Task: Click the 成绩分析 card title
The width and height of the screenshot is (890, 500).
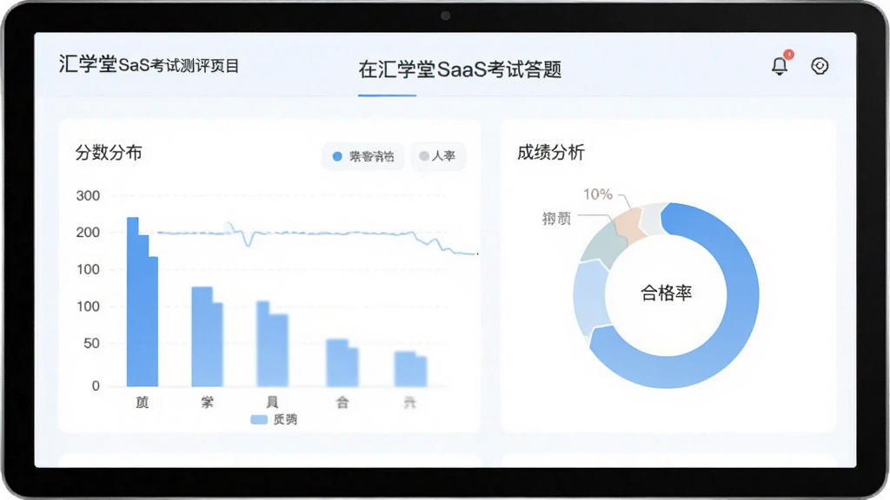Action: pos(550,153)
